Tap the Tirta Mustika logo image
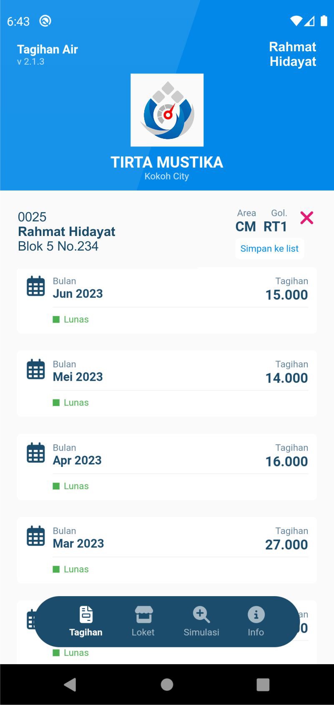The image size is (334, 705). (x=167, y=110)
